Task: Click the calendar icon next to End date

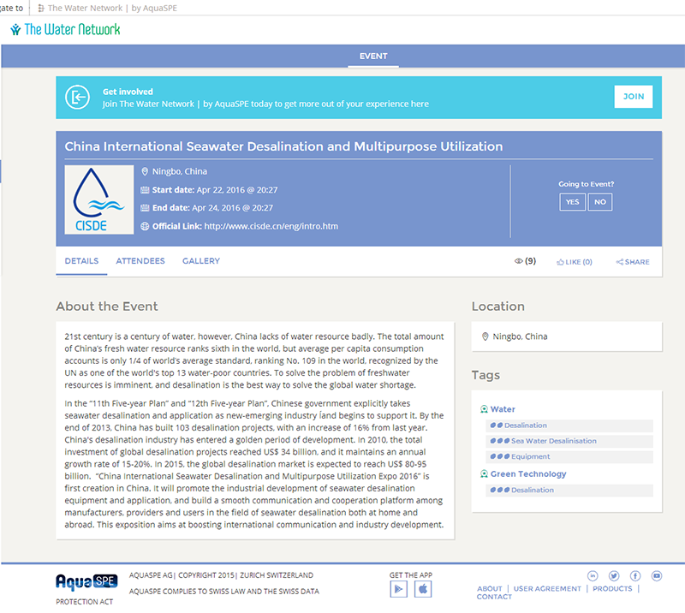Action: point(145,208)
